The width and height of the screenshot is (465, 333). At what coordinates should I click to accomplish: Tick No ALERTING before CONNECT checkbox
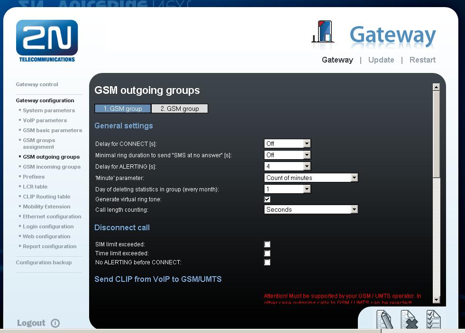267,262
